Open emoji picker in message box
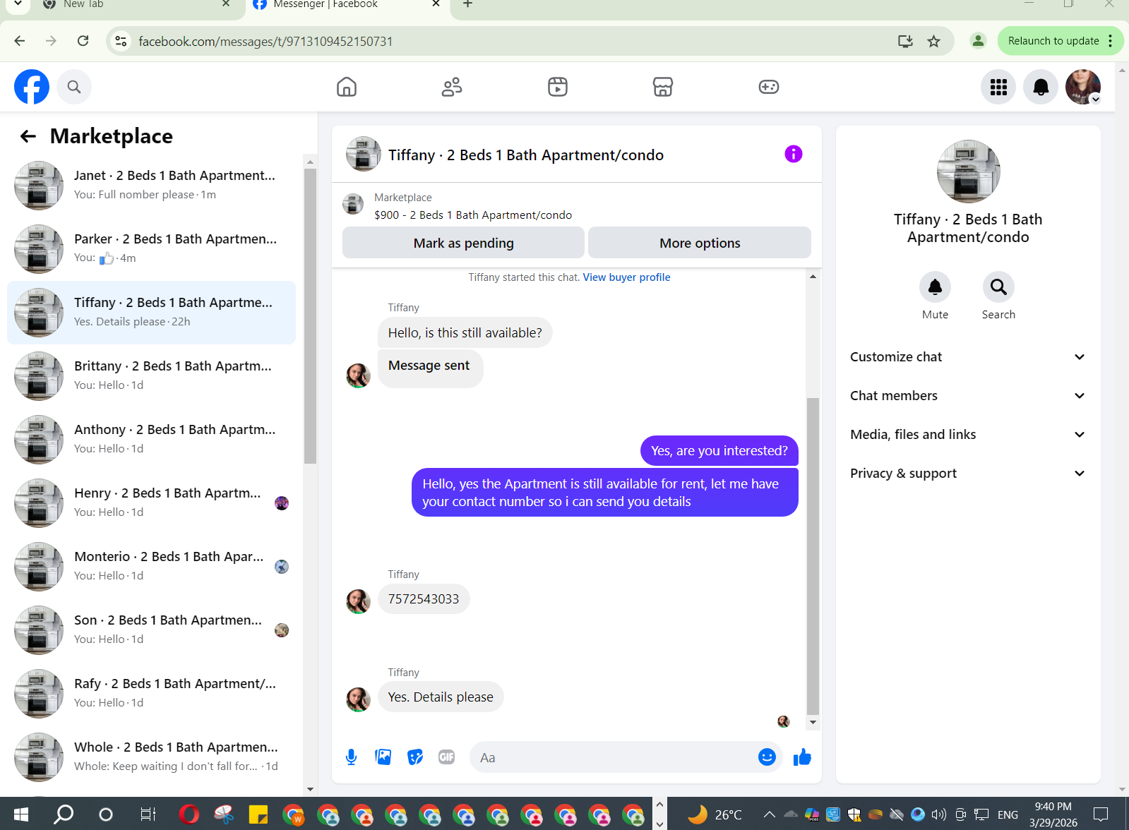This screenshot has height=830, width=1129. coord(767,757)
